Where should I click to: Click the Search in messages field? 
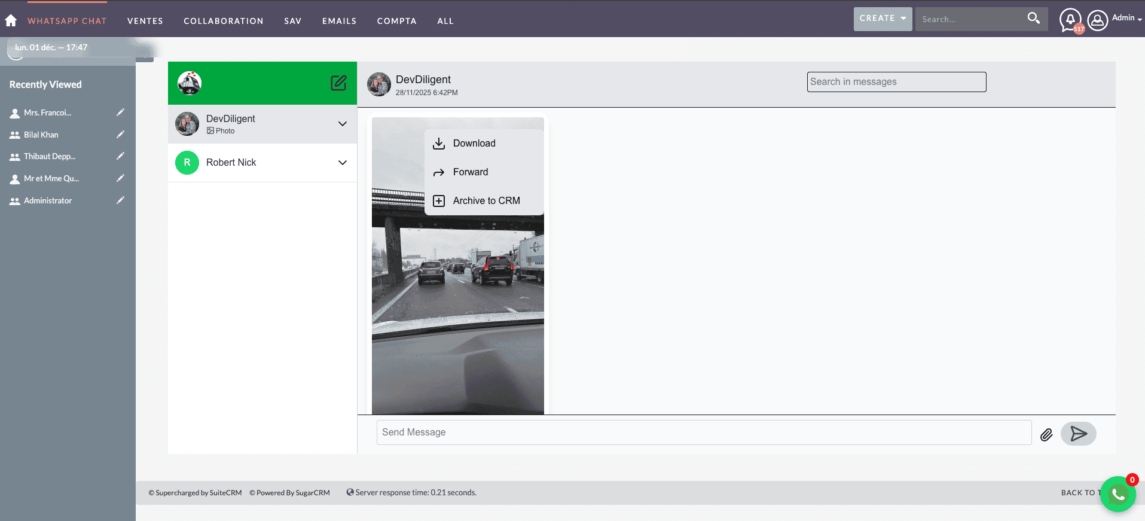tap(896, 82)
